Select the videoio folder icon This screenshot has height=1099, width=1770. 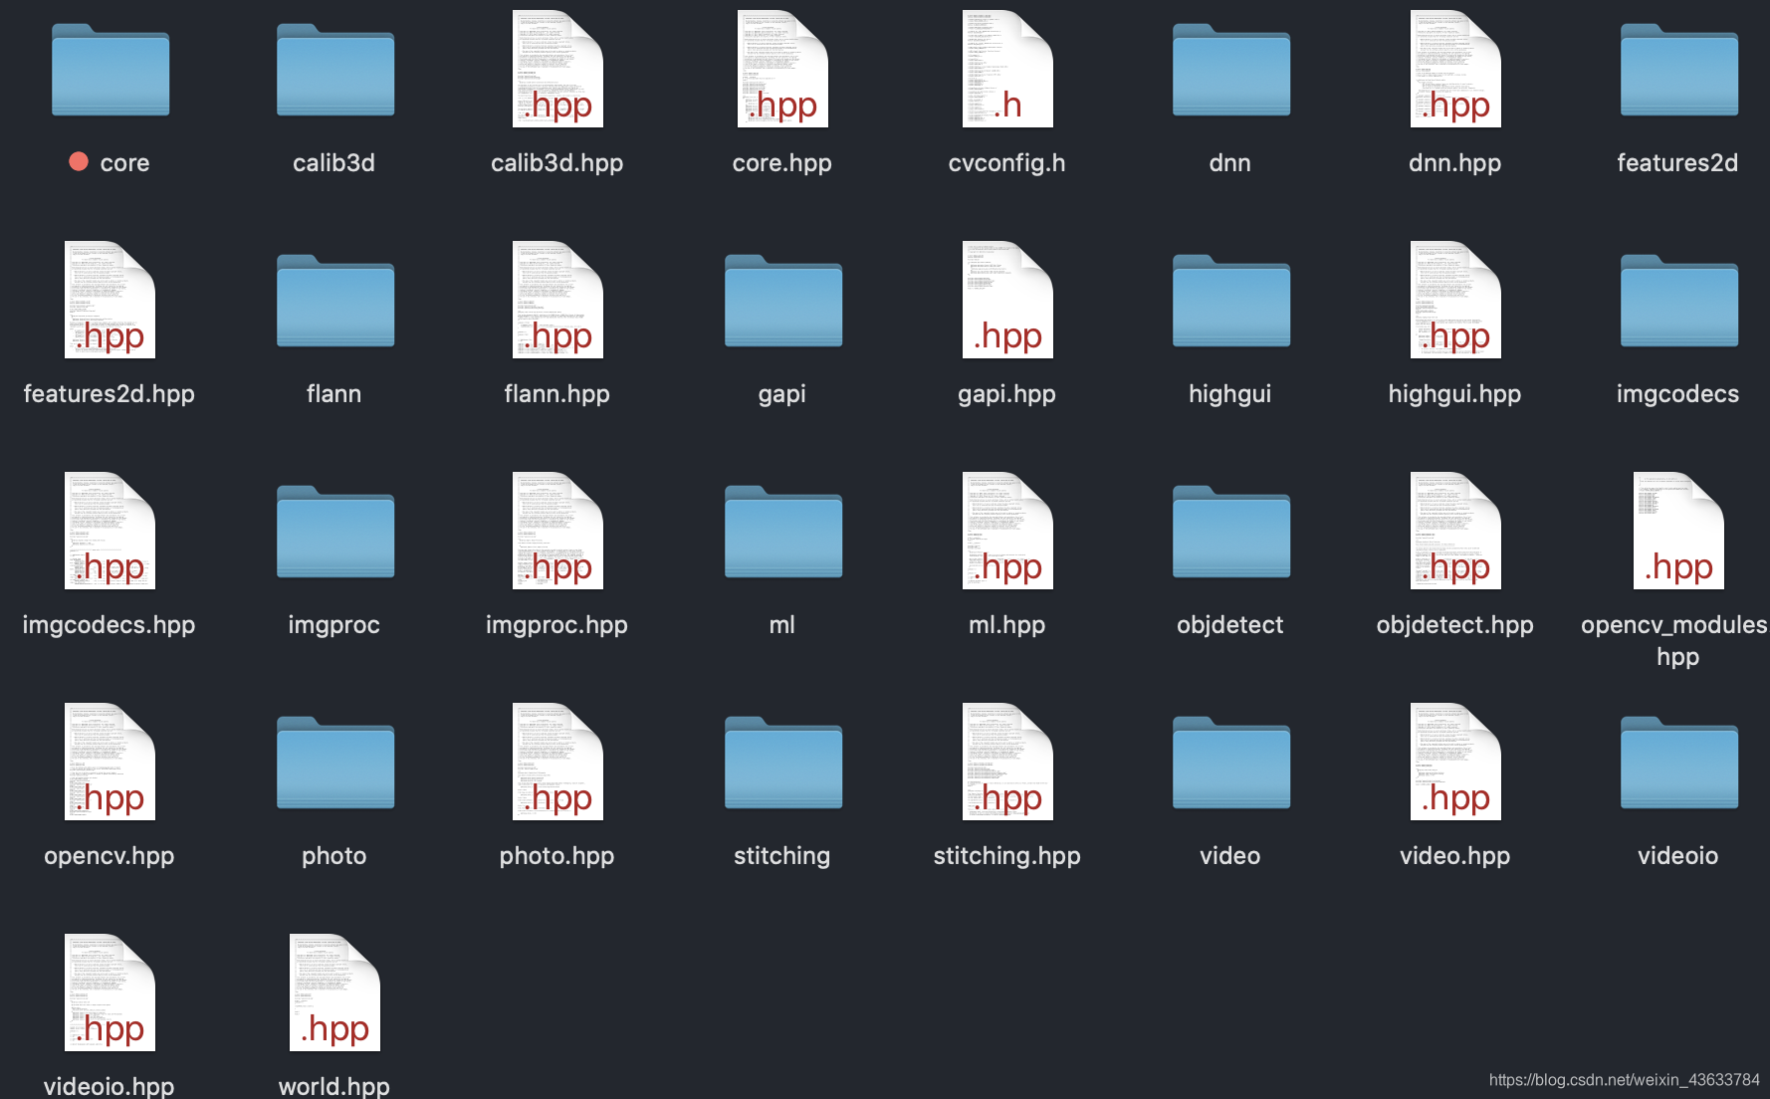[1679, 763]
